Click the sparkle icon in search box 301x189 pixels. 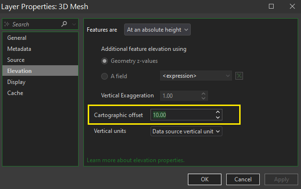click(7, 24)
